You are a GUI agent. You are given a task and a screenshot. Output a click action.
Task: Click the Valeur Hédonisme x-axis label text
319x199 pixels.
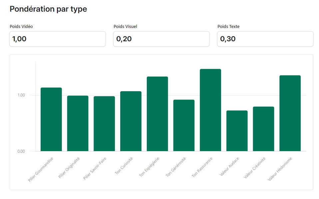tap(280, 169)
